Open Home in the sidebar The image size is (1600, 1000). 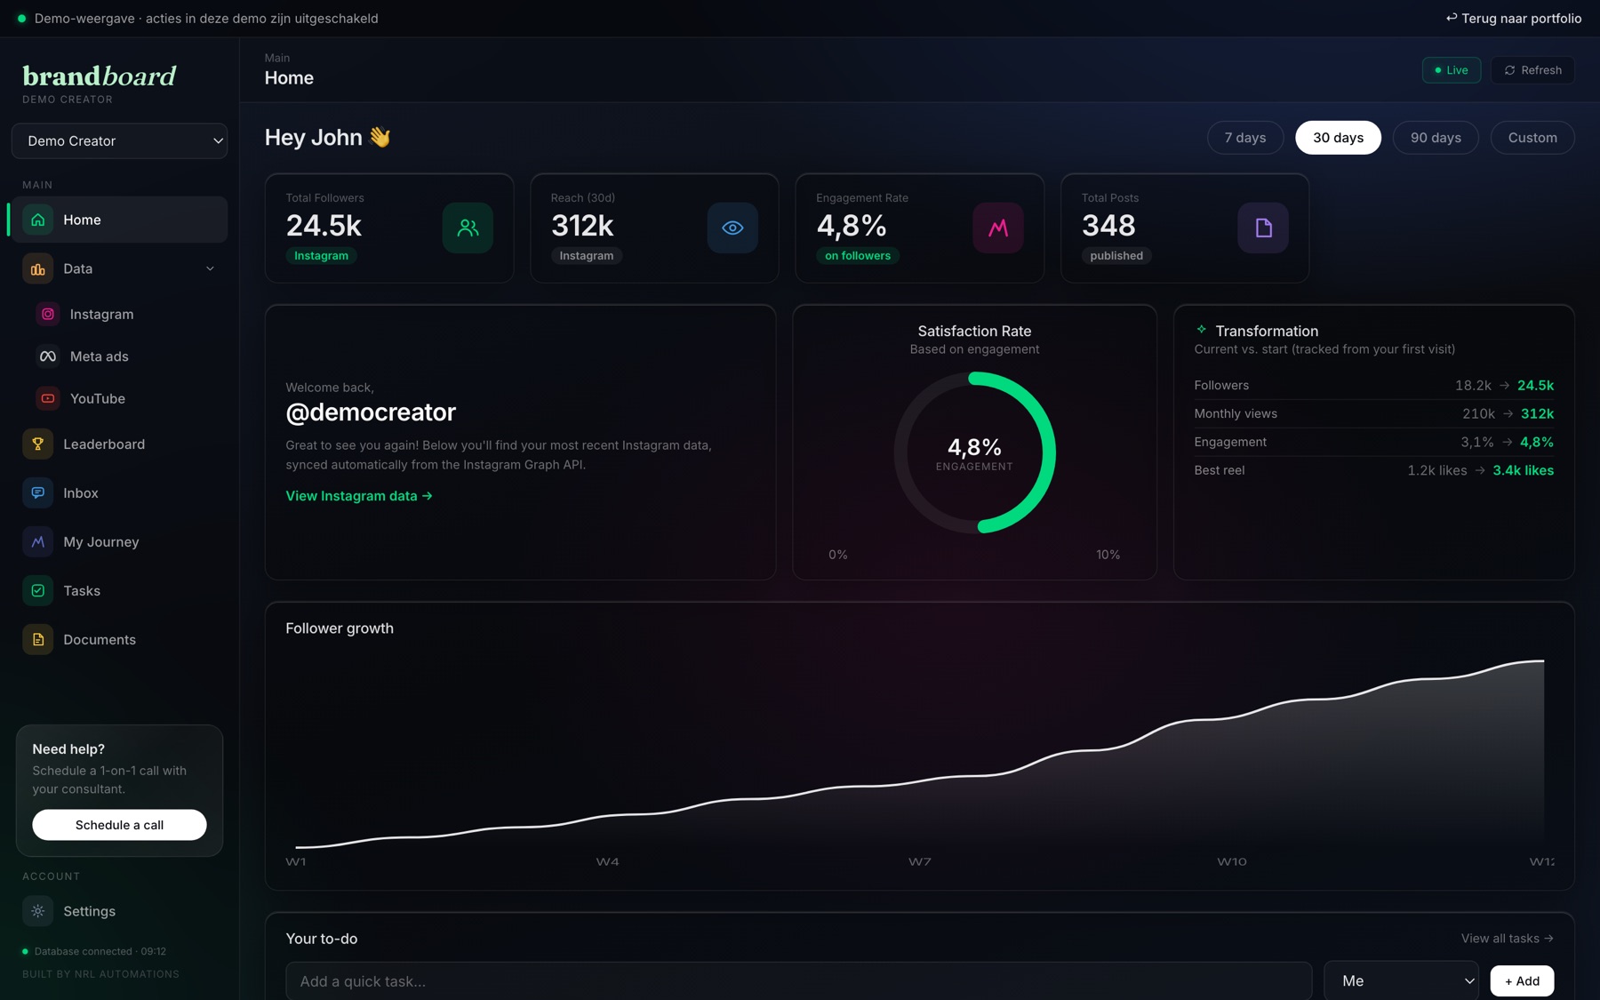(x=119, y=220)
